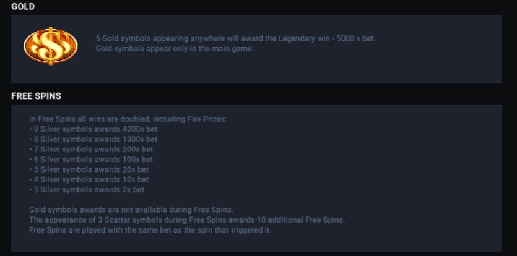Image resolution: width=517 pixels, height=256 pixels.
Task: Click the 4 Silver symbols 10x bet entry
Action: click(89, 179)
